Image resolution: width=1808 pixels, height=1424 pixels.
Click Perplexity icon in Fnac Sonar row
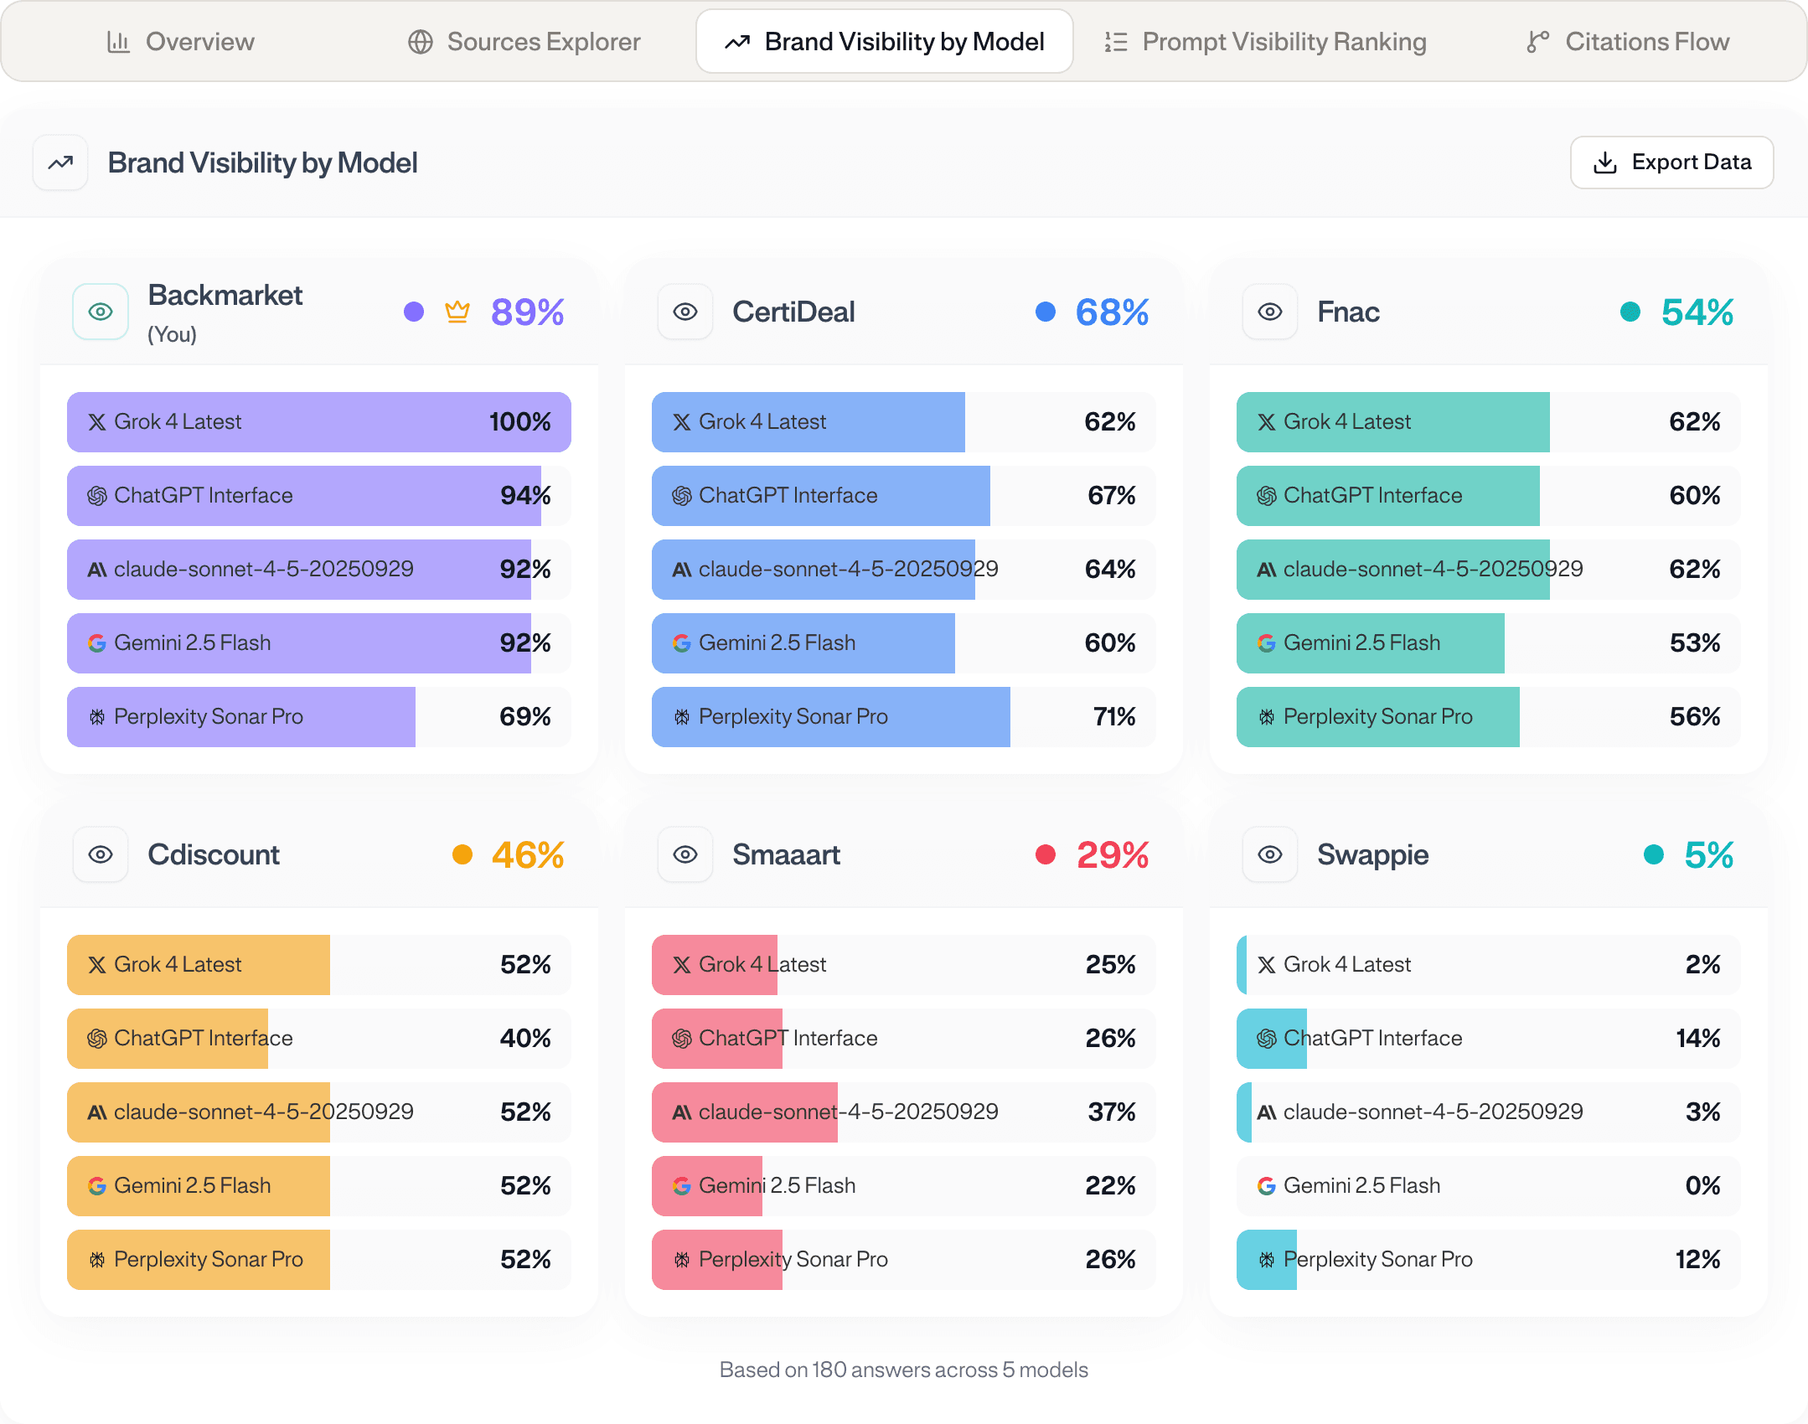click(1267, 717)
